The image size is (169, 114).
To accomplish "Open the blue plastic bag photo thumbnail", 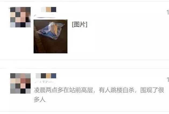I will coord(51,36).
